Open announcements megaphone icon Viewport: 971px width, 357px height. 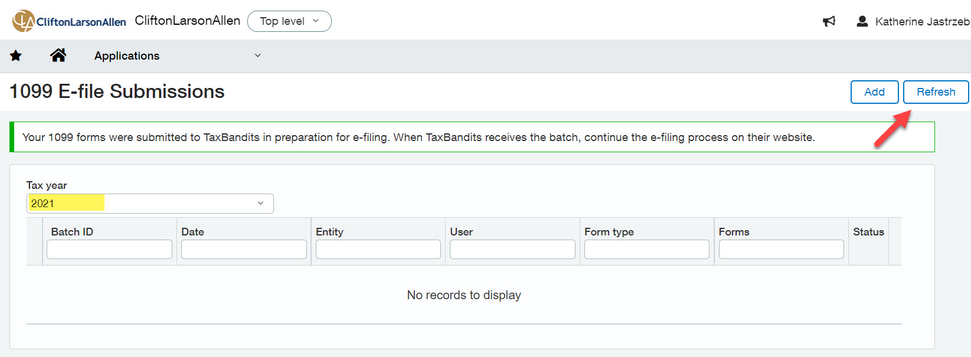pos(829,22)
